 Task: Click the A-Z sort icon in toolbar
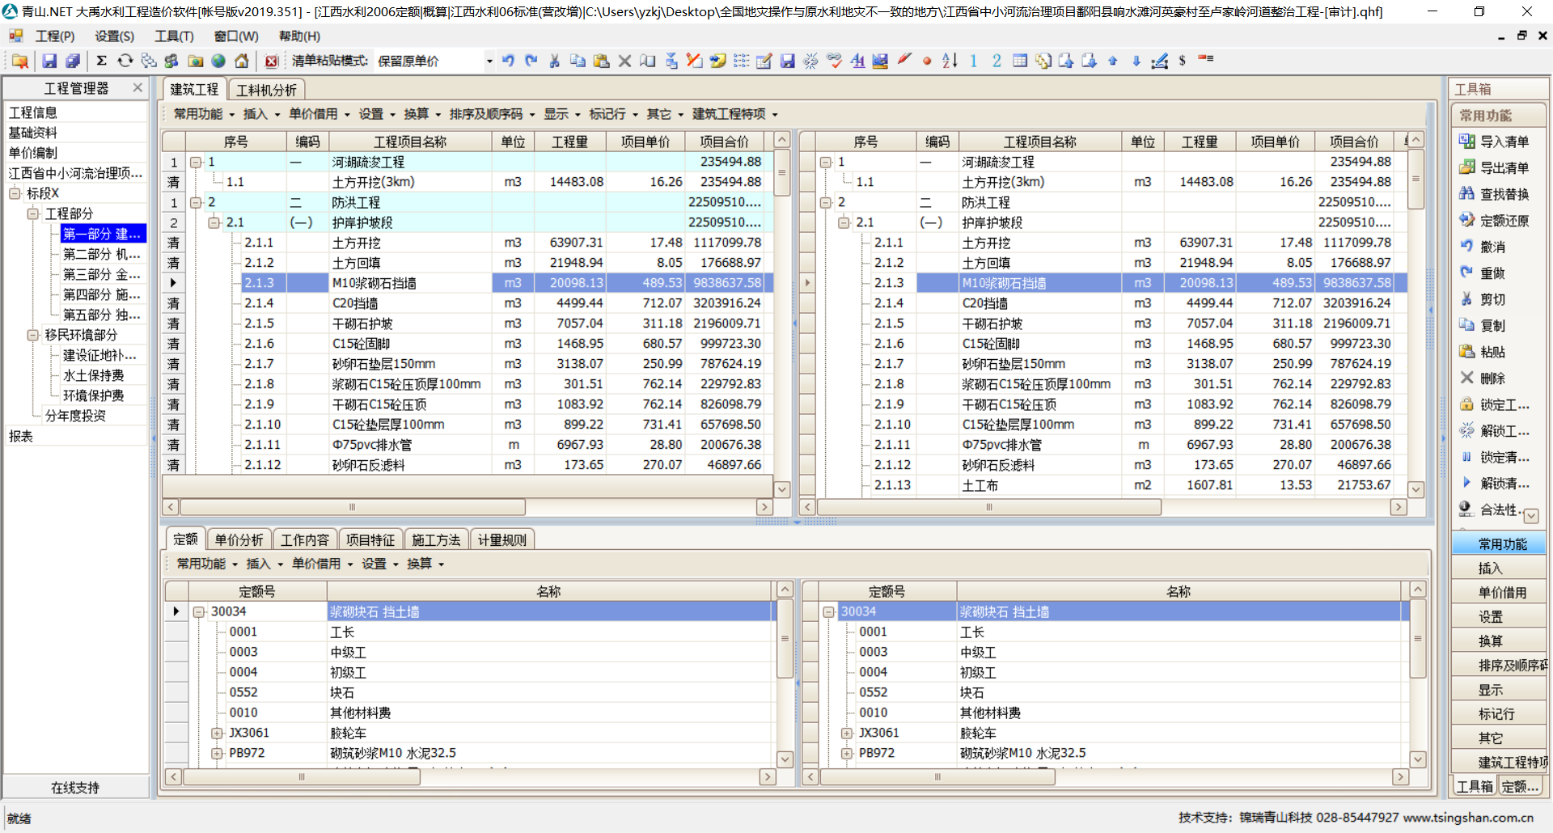click(x=950, y=61)
